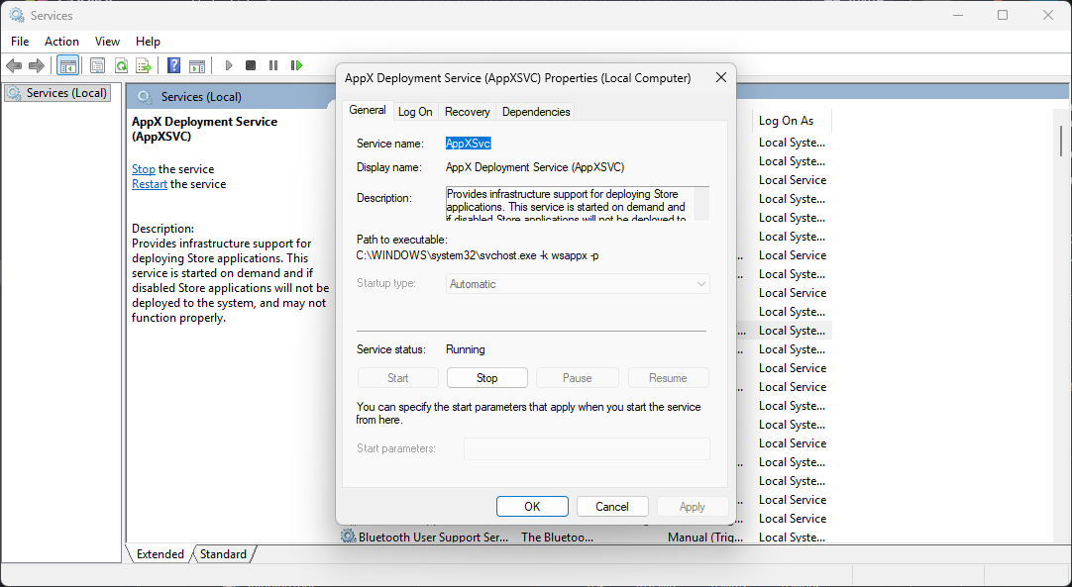Switch to the Standard view tab
1072x587 pixels.
click(x=223, y=554)
